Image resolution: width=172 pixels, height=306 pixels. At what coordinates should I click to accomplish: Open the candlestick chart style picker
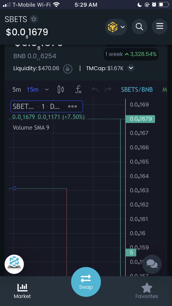pos(61,90)
